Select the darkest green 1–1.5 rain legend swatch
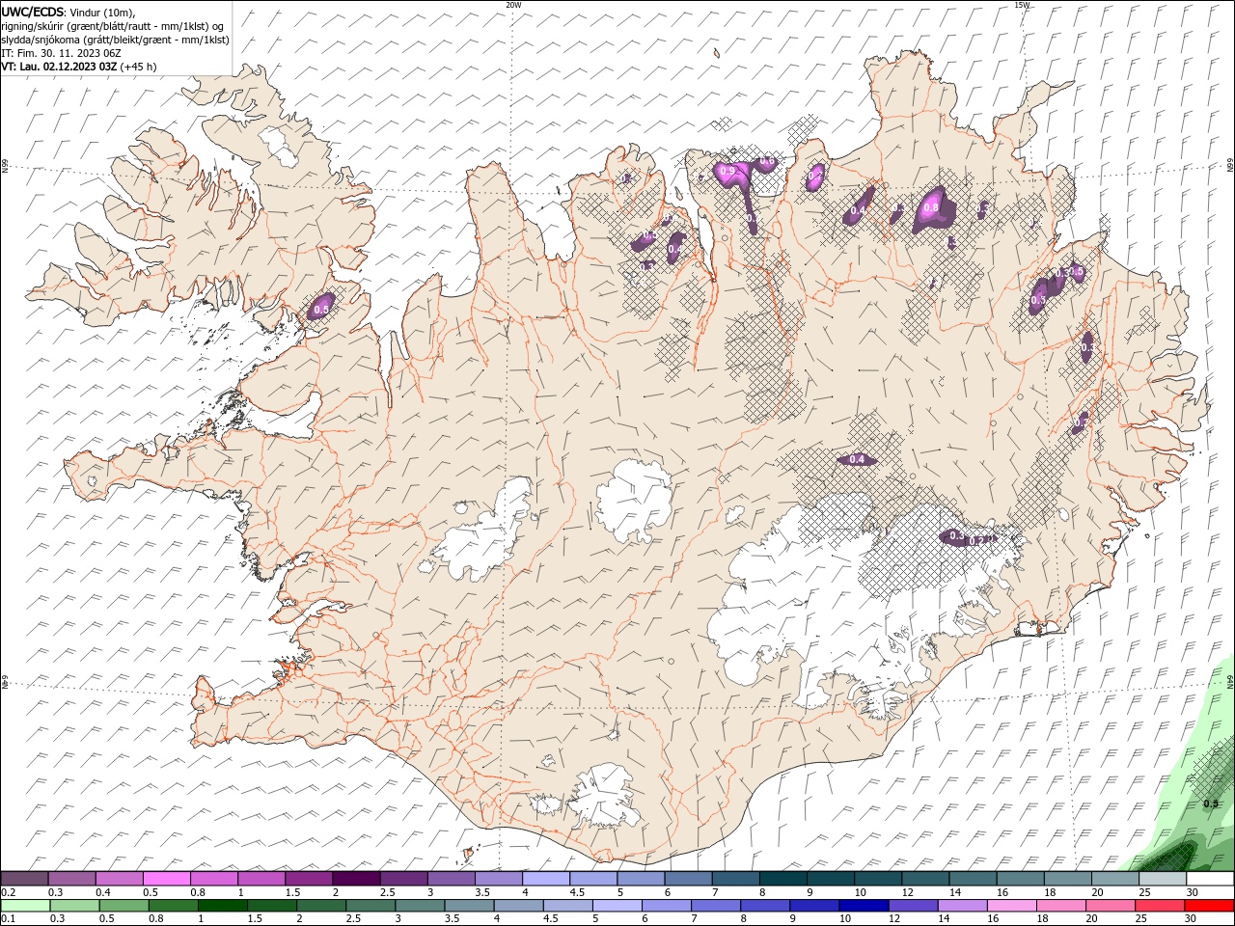 [x=224, y=905]
